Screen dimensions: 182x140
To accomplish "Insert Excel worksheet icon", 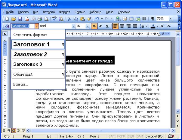I will 138,19.
